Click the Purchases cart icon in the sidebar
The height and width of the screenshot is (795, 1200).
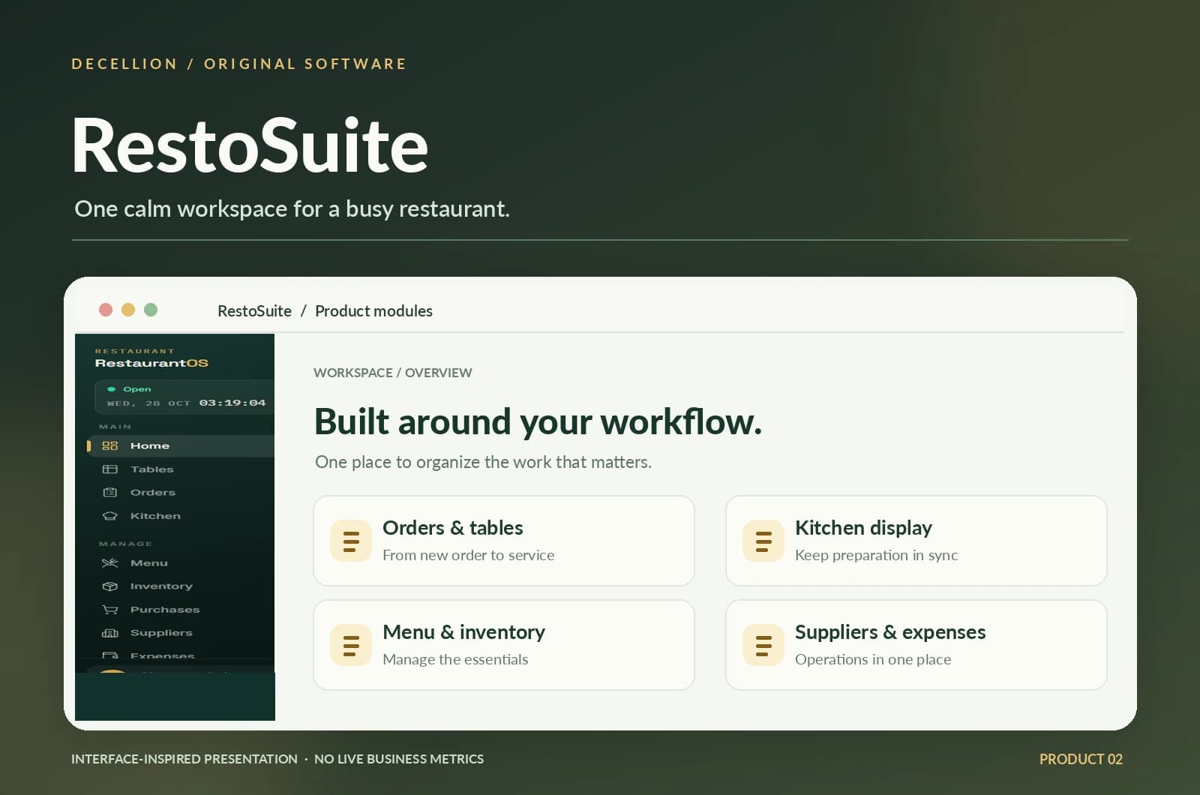(x=110, y=610)
